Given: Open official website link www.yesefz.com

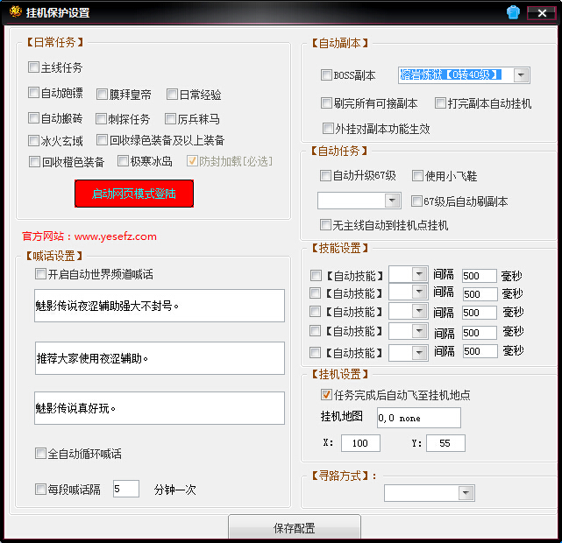Looking at the screenshot, I should coord(116,236).
